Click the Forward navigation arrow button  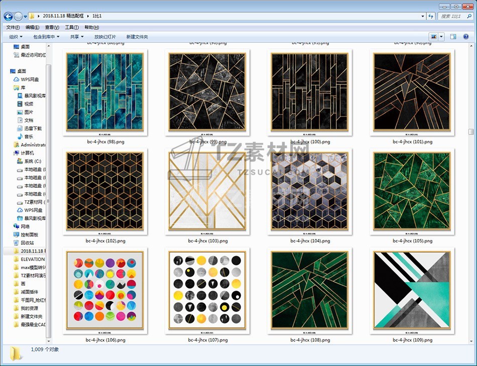point(19,16)
